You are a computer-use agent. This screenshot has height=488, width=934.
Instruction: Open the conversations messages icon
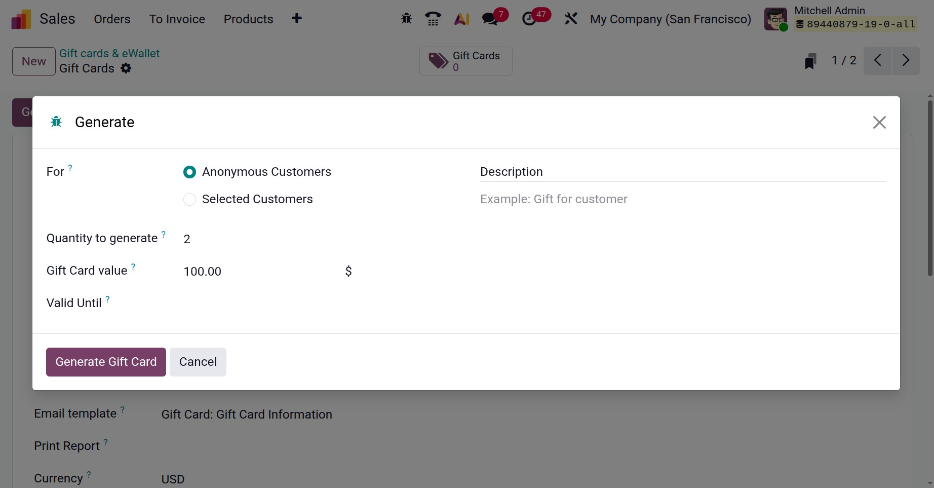[x=490, y=19]
